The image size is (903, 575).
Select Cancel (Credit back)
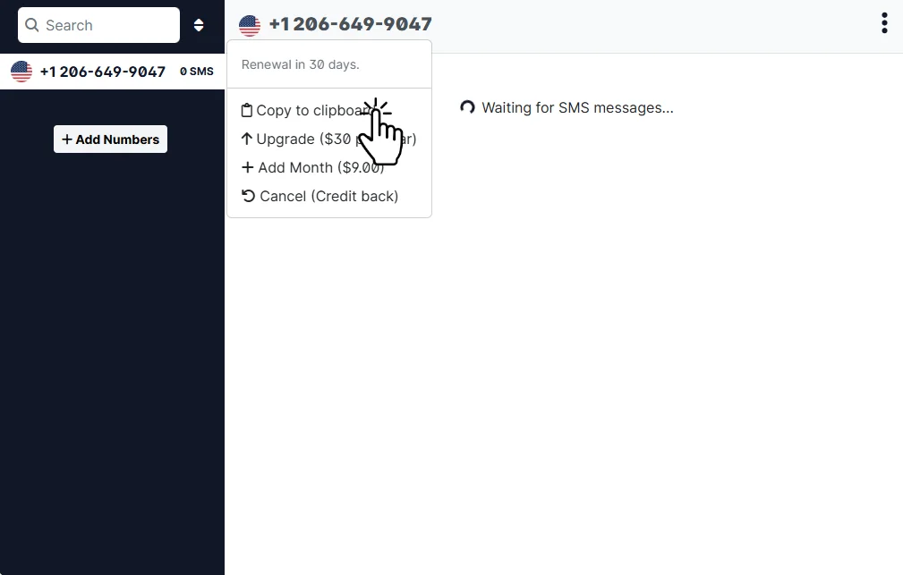pyautogui.click(x=319, y=196)
